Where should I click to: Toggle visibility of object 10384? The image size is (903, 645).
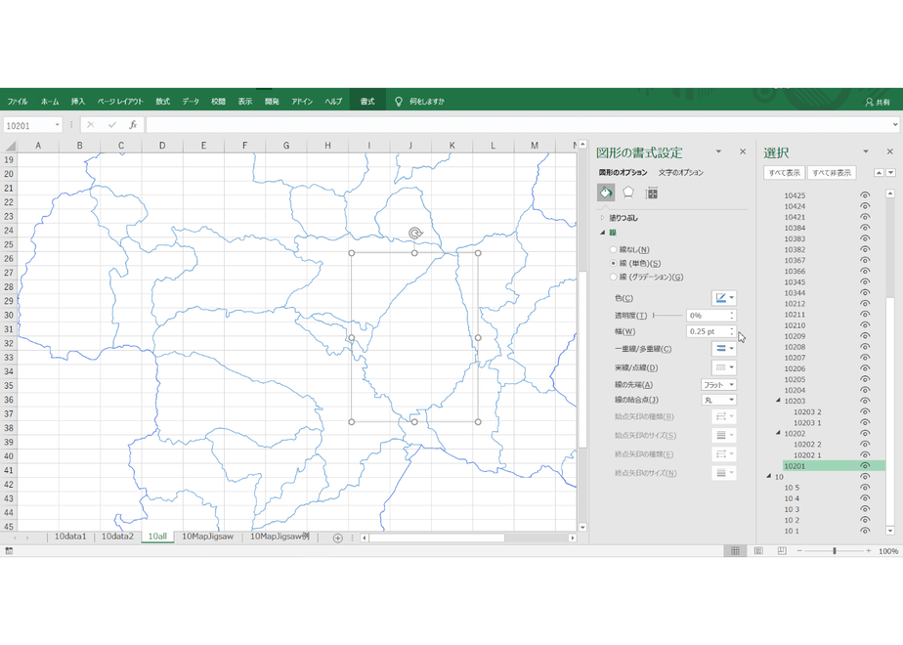click(865, 228)
